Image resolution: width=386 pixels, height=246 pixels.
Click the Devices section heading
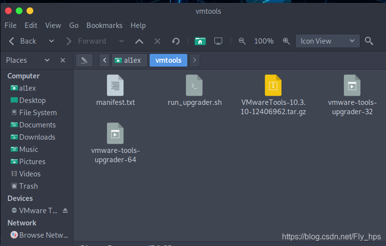[x=20, y=198]
